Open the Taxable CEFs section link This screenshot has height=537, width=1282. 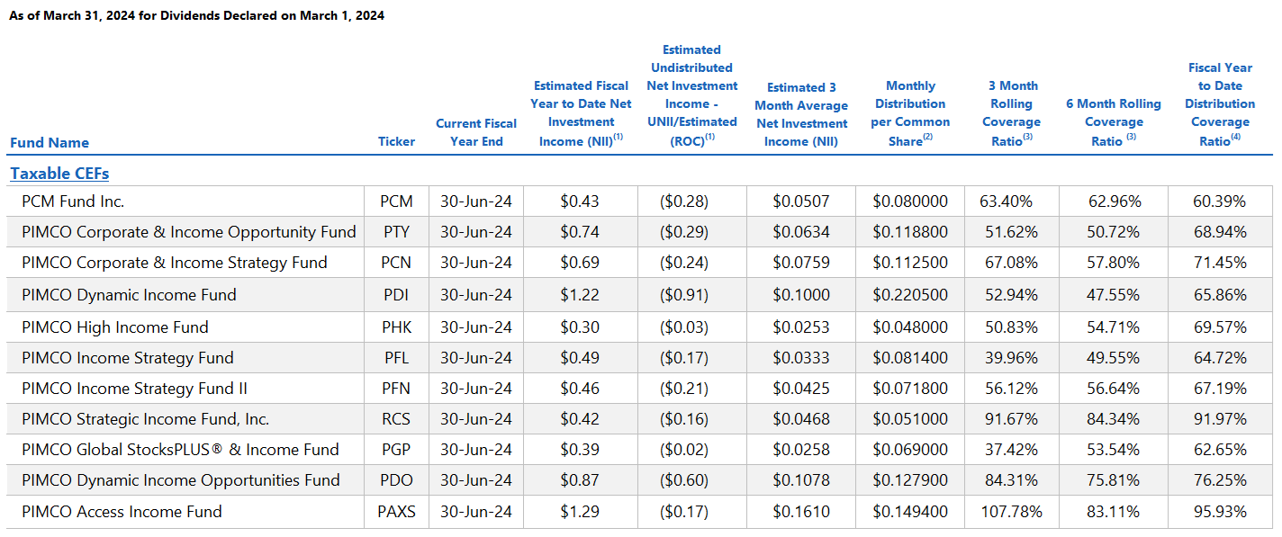click(x=59, y=174)
